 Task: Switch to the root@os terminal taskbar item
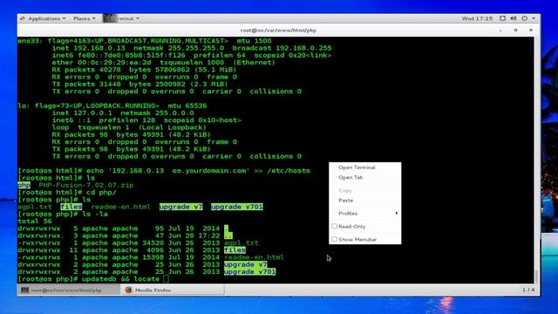[69, 290]
